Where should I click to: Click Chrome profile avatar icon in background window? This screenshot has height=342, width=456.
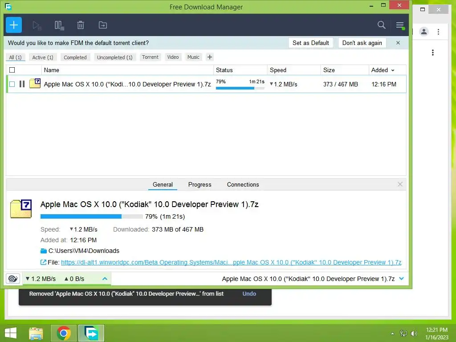[x=424, y=32]
